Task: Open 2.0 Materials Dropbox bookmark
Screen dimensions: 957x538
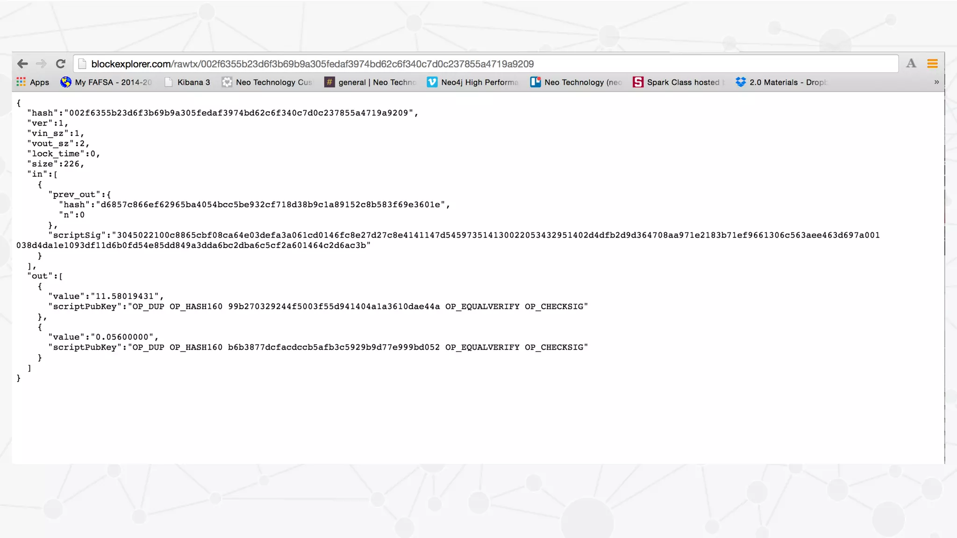Action: 781,82
